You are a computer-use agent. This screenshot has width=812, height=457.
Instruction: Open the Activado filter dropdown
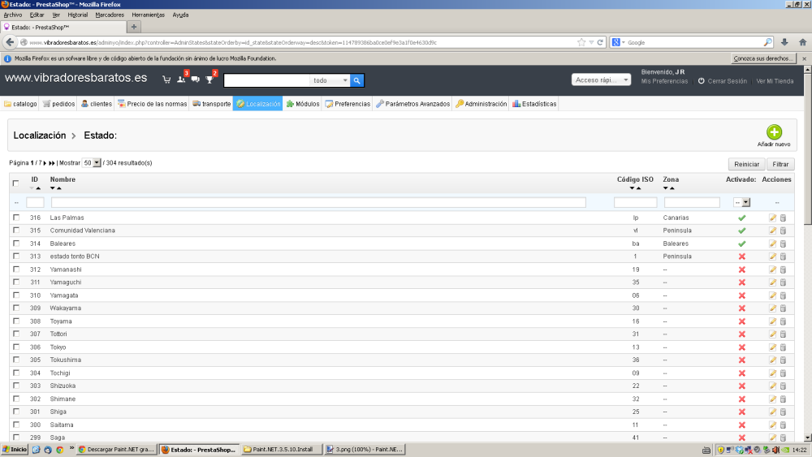coord(741,202)
